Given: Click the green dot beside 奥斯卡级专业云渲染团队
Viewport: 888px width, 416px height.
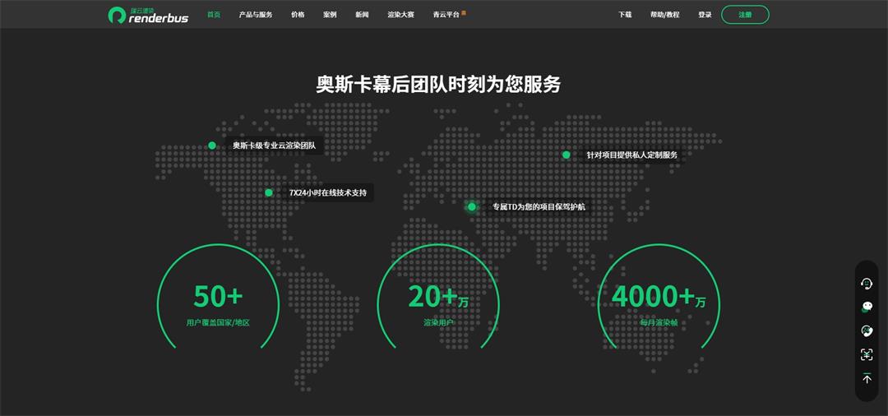Looking at the screenshot, I should point(212,146).
